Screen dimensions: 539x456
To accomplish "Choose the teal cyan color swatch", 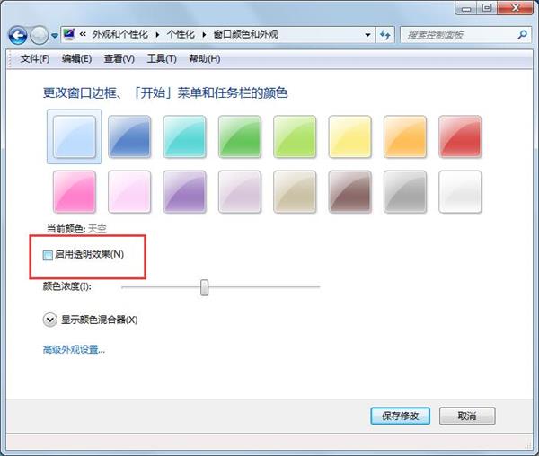I will click(184, 136).
